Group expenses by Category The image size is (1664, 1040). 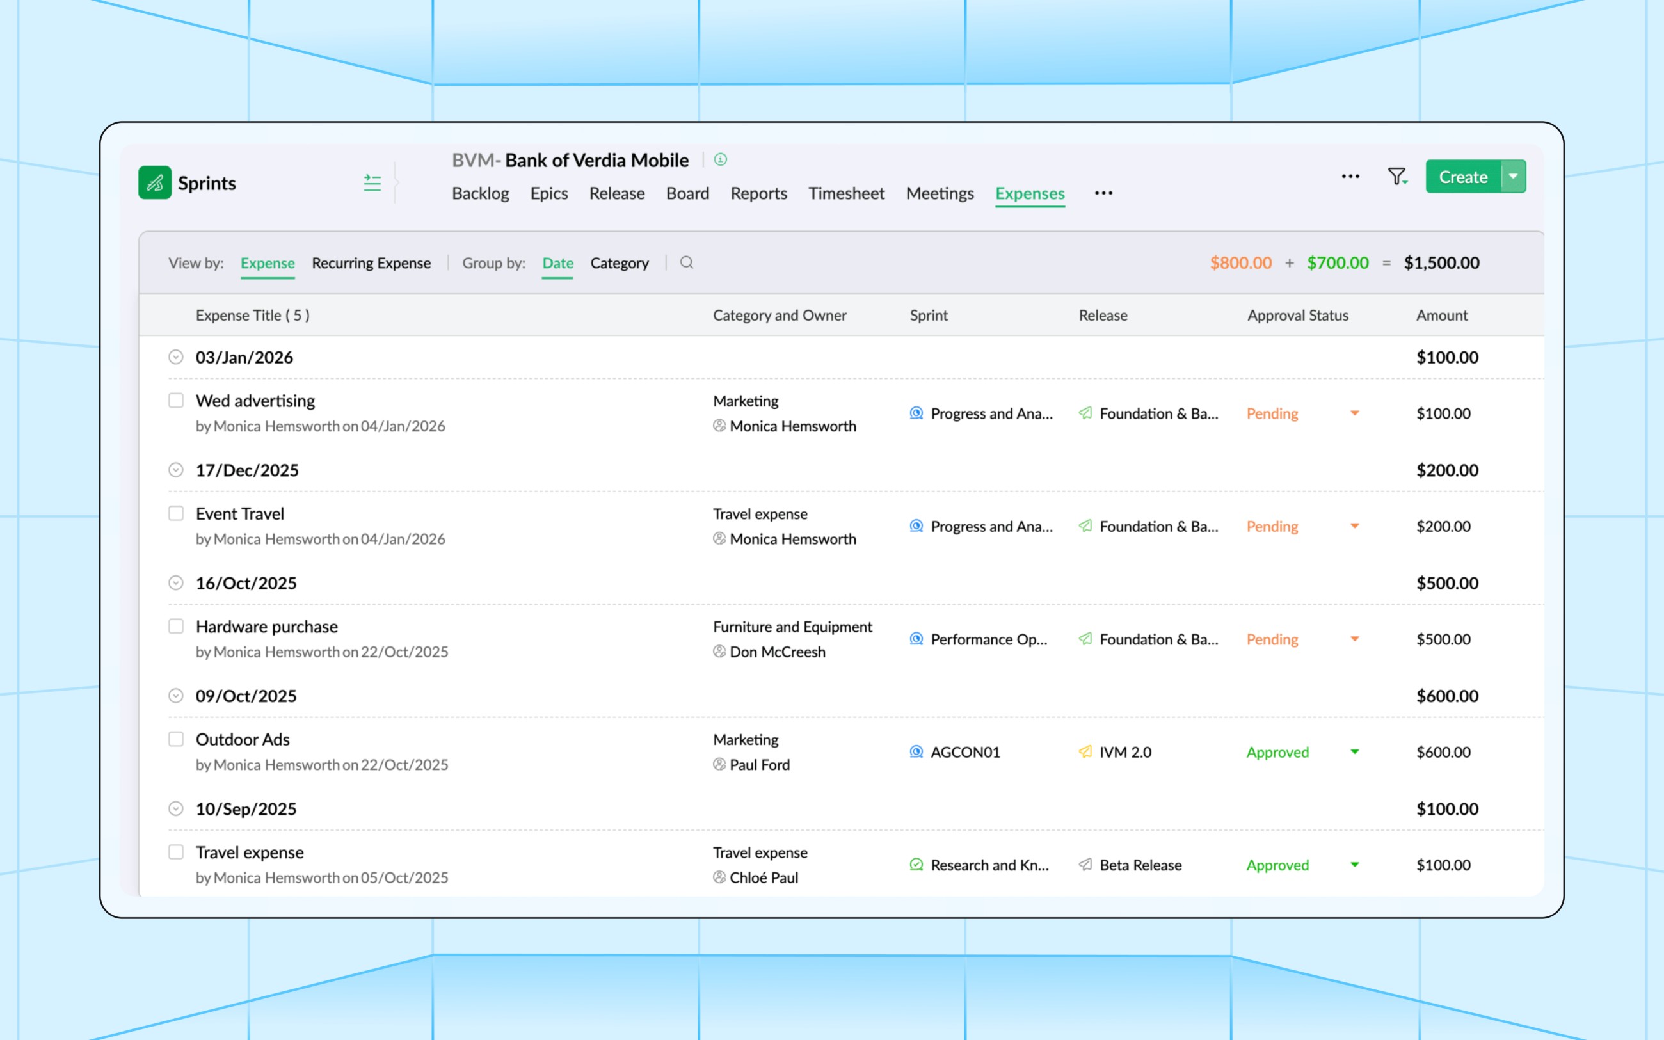tap(619, 263)
